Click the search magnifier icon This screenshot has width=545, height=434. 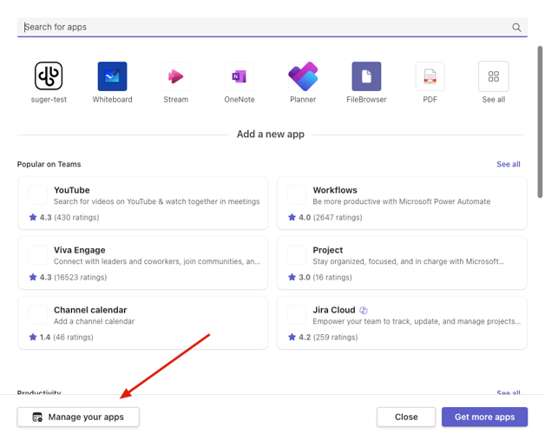coord(516,27)
